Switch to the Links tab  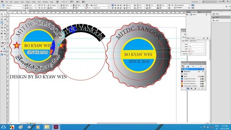pos(199,12)
